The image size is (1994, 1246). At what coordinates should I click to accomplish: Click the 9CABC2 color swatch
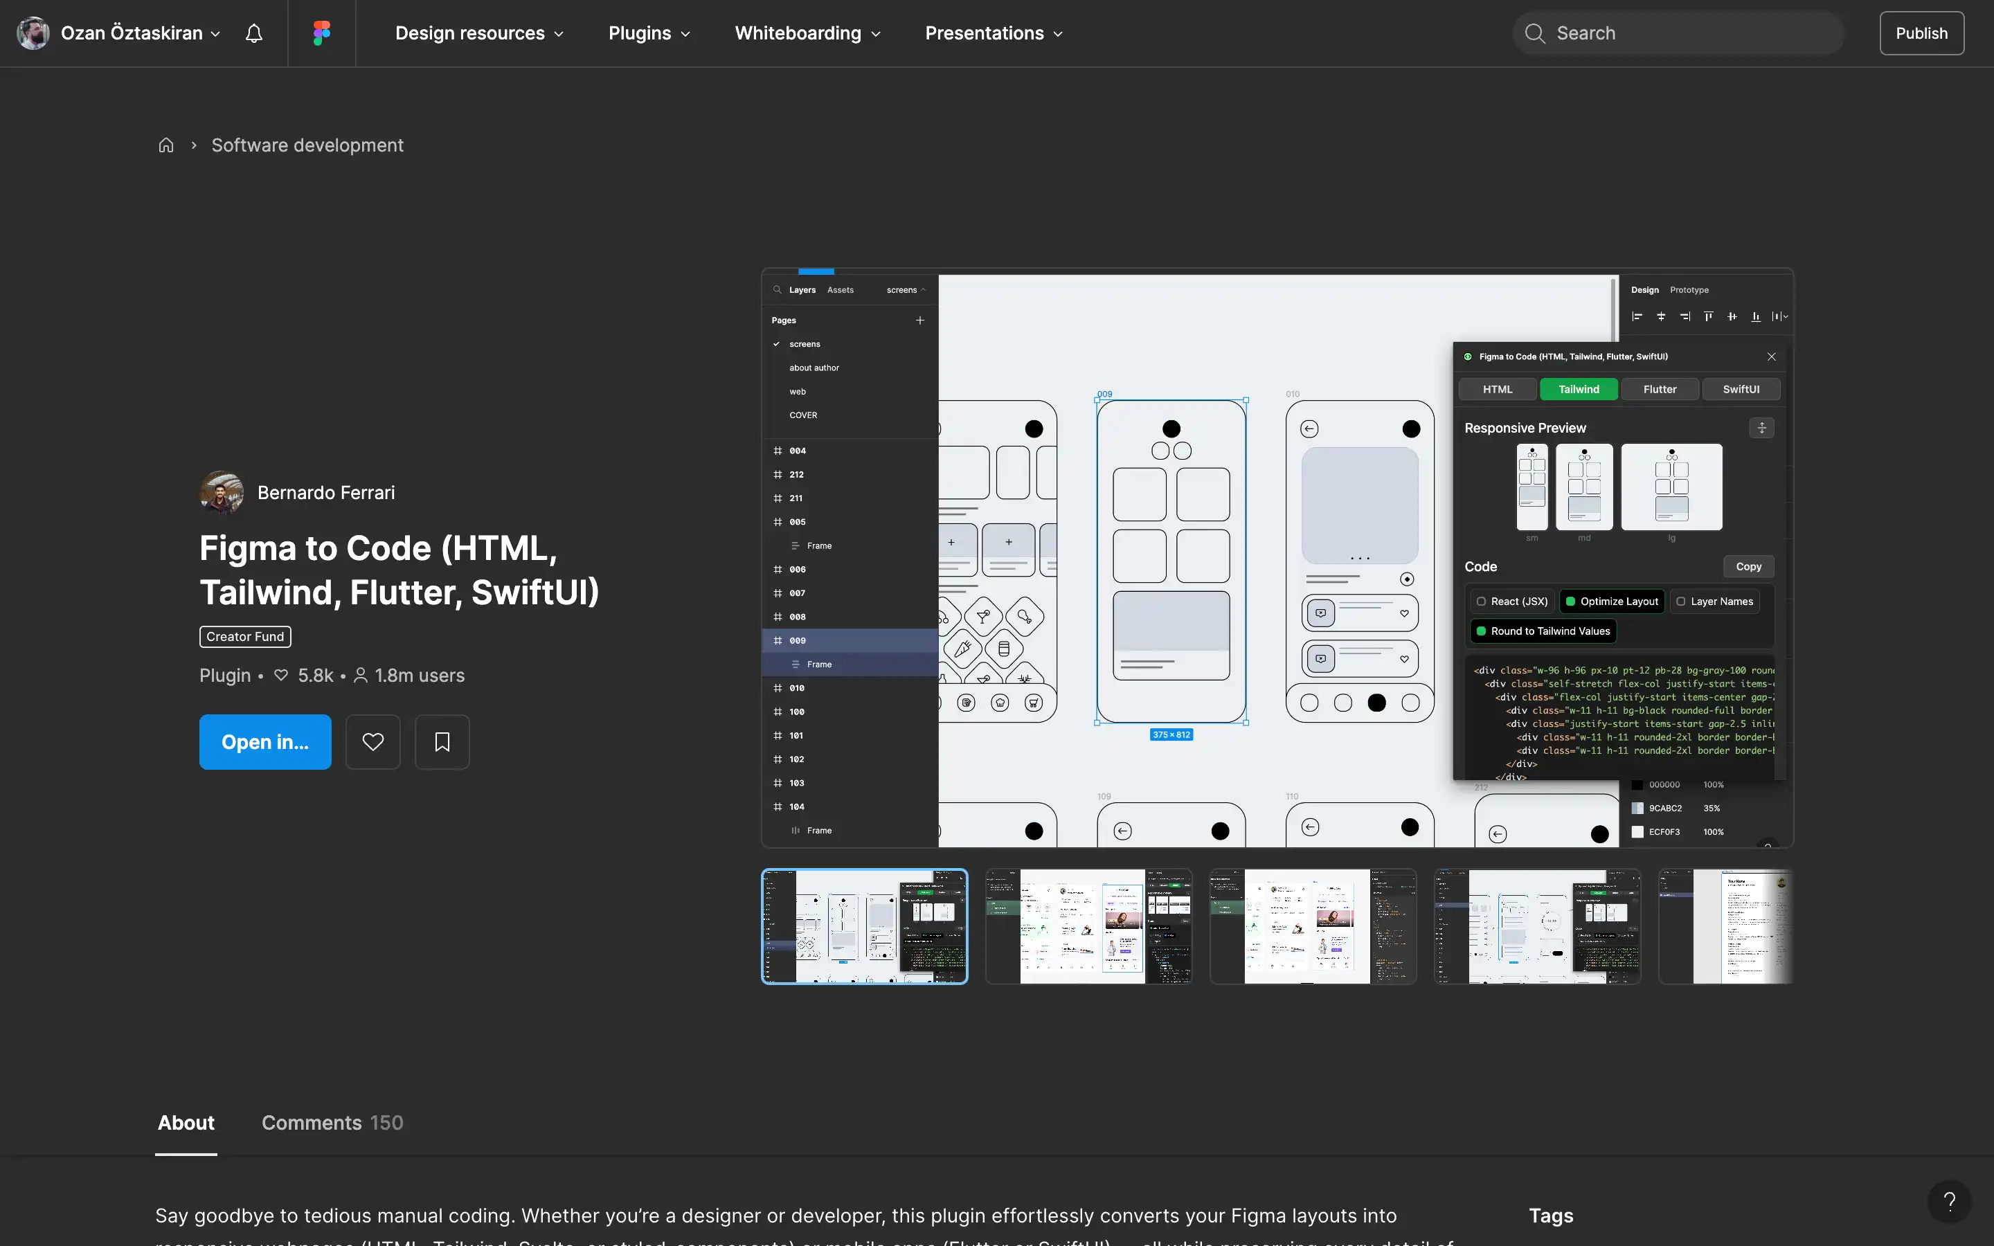pos(1637,809)
